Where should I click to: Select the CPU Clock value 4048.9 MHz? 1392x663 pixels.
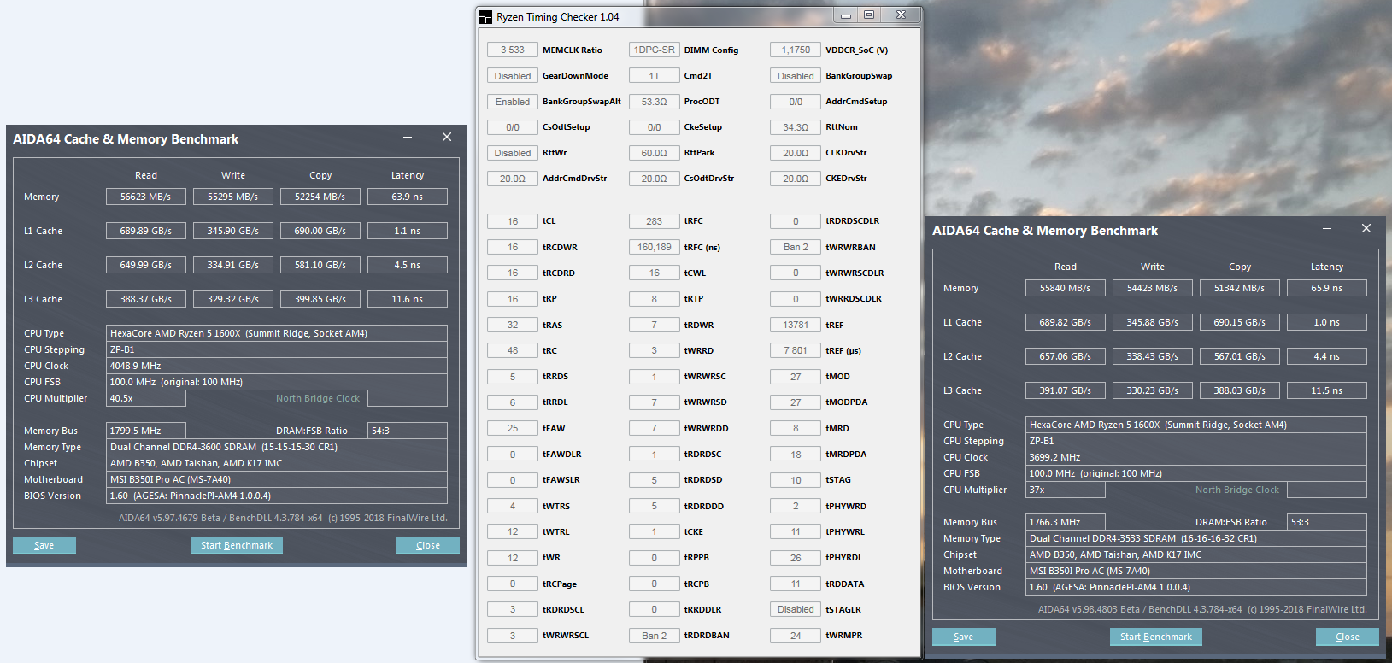(x=277, y=366)
